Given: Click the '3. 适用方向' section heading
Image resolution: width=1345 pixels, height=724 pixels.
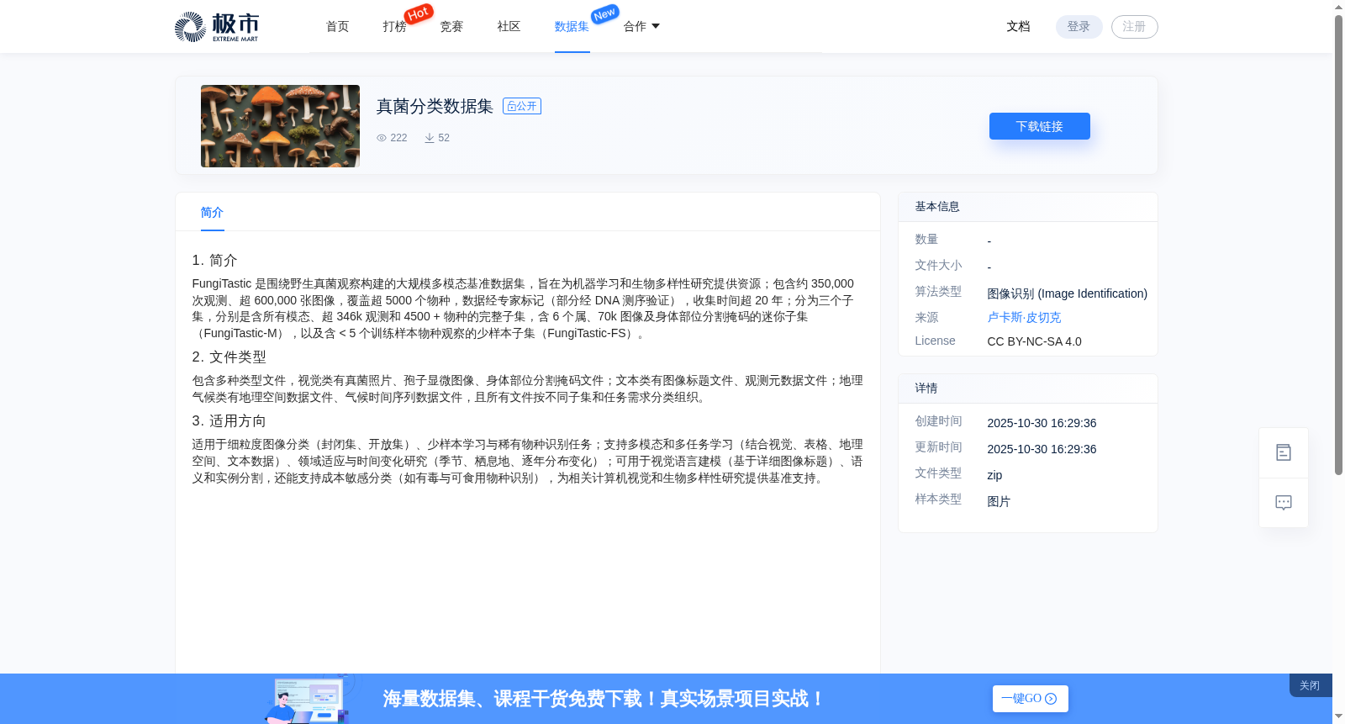Looking at the screenshot, I should coord(229,421).
